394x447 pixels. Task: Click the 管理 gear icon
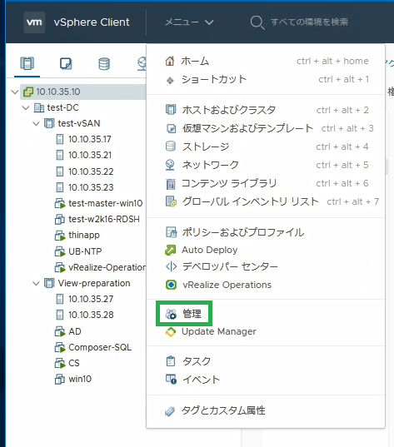coord(172,314)
